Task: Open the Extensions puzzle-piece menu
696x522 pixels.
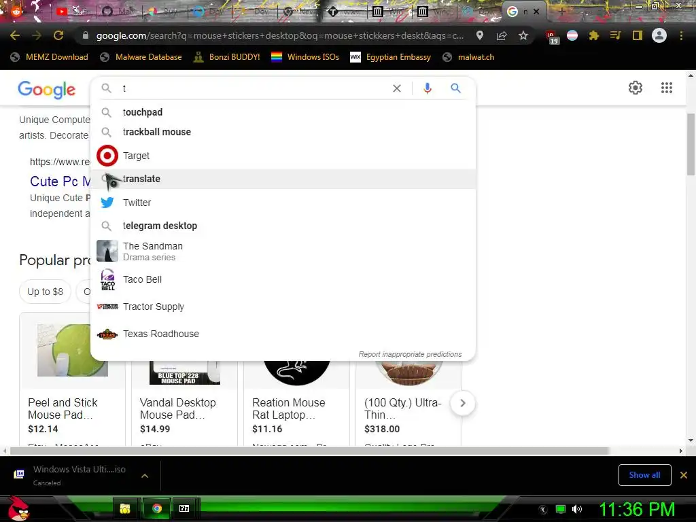Action: pyautogui.click(x=594, y=35)
